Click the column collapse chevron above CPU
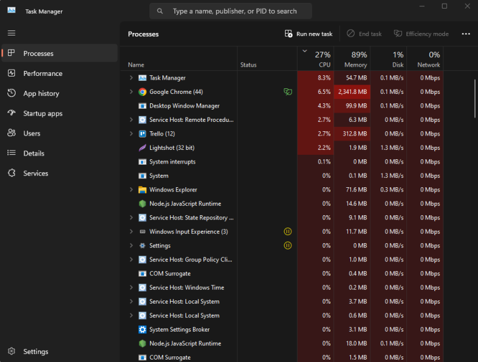 tap(304, 51)
